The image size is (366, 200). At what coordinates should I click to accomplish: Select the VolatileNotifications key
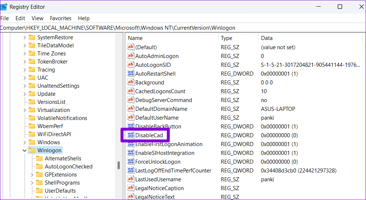pyautogui.click(x=62, y=118)
